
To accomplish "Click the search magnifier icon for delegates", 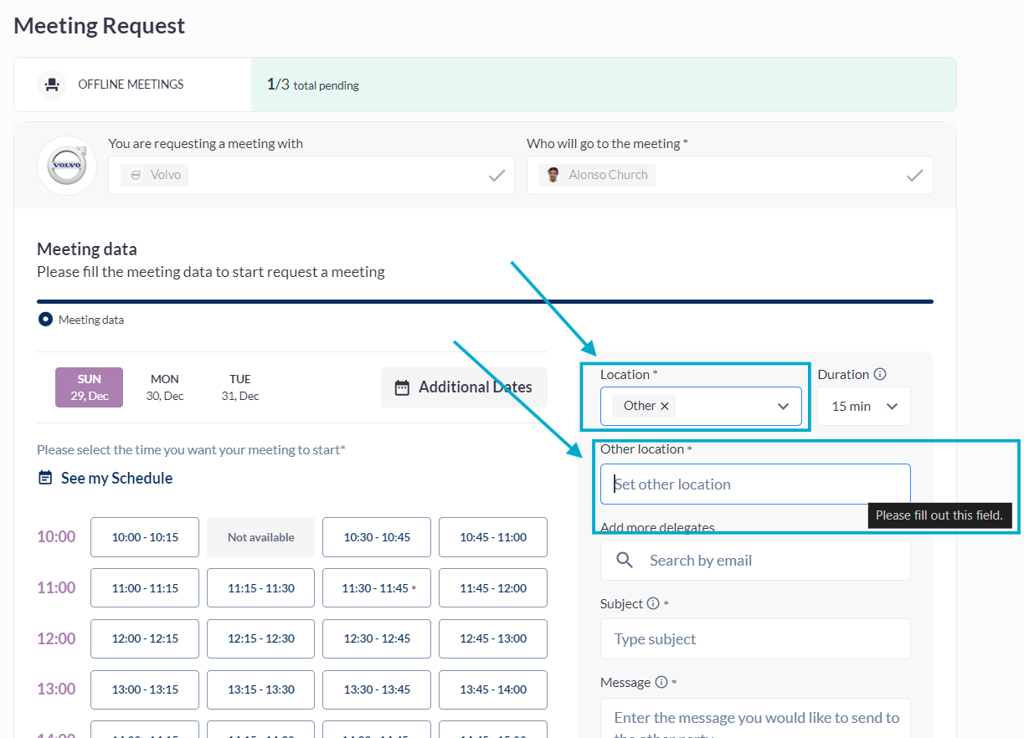I will (625, 561).
